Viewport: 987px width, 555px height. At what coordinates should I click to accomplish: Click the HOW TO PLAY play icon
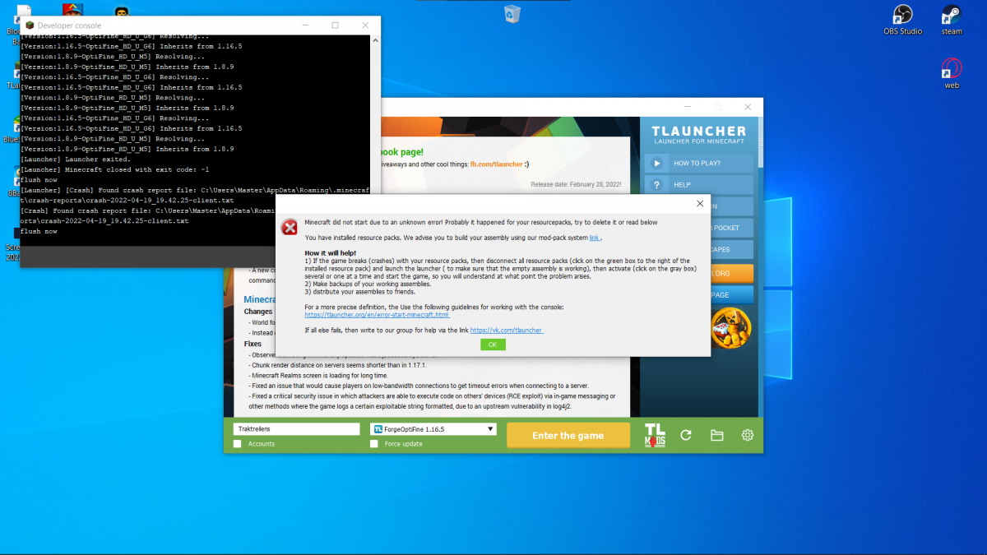[657, 163]
